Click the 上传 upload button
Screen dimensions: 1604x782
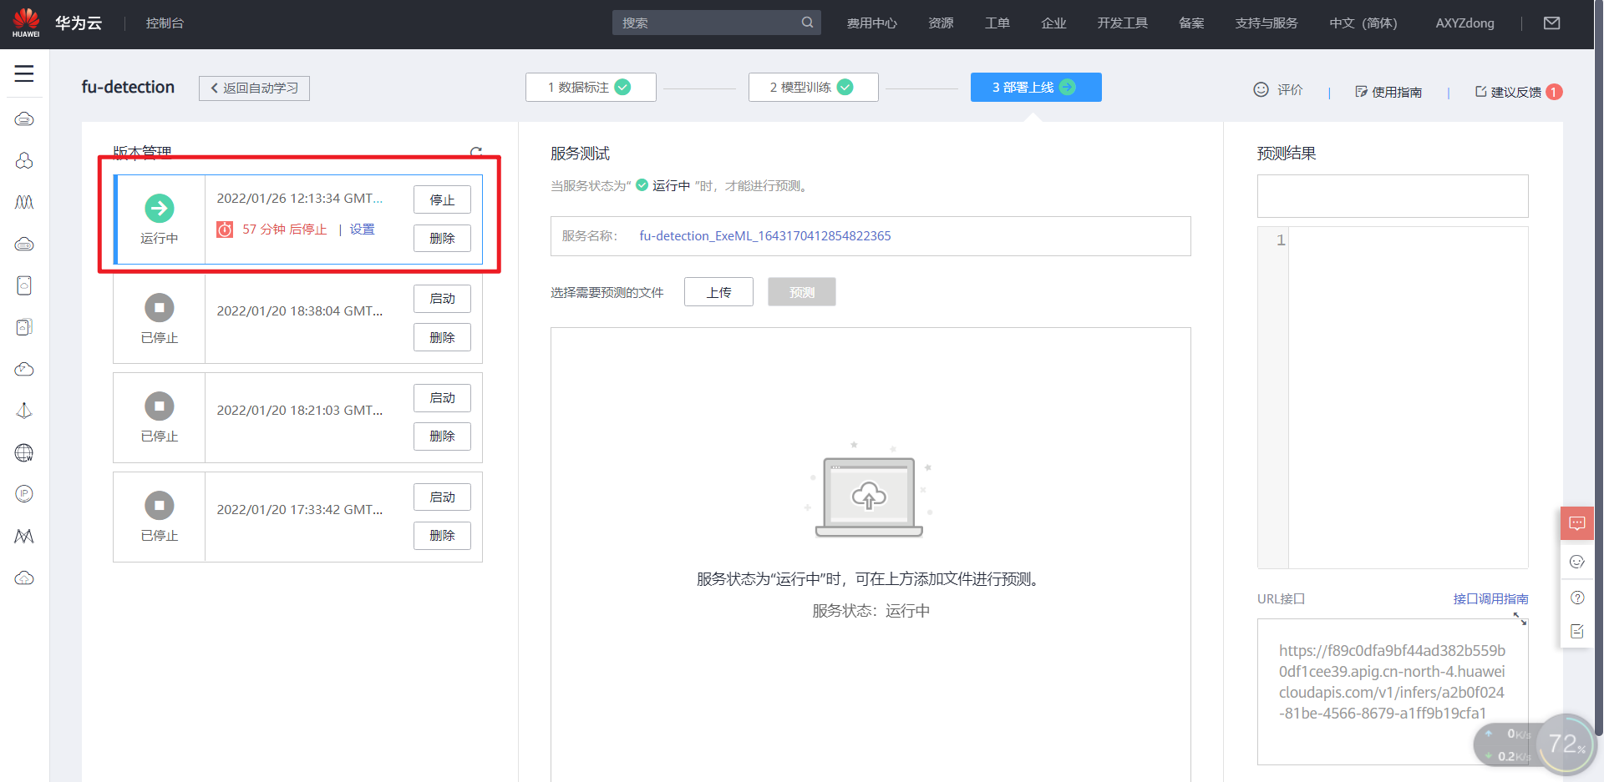point(718,292)
